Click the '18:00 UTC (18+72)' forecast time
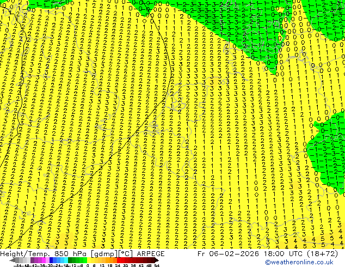The width and height of the screenshot is (345, 267). 300,253
